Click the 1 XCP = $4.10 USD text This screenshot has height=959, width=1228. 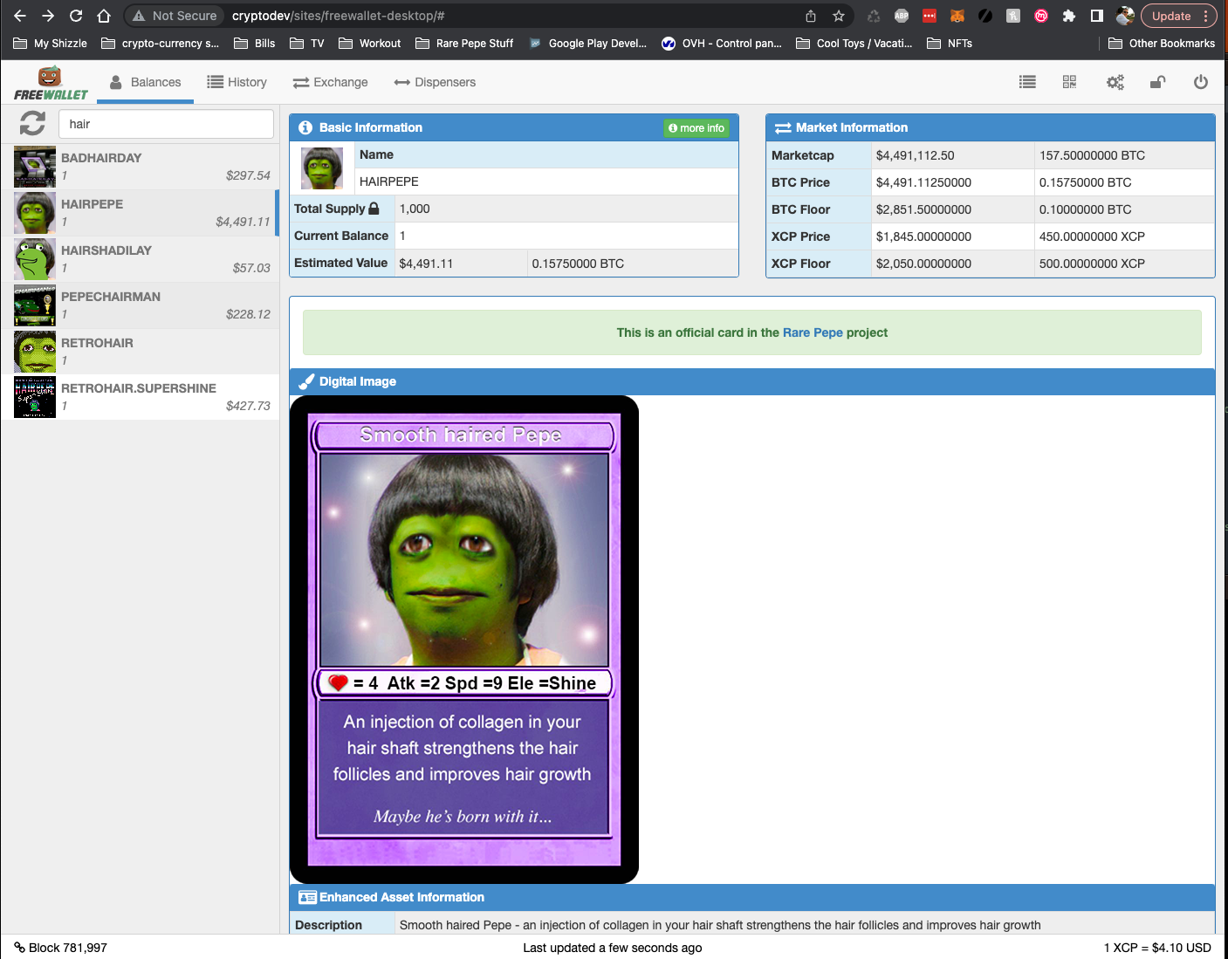(1157, 948)
